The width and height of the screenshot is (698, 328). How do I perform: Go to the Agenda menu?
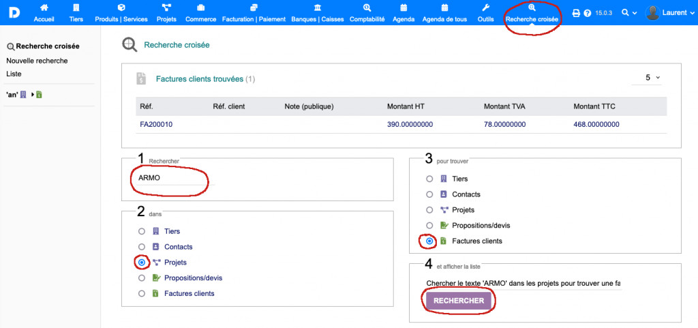point(403,13)
